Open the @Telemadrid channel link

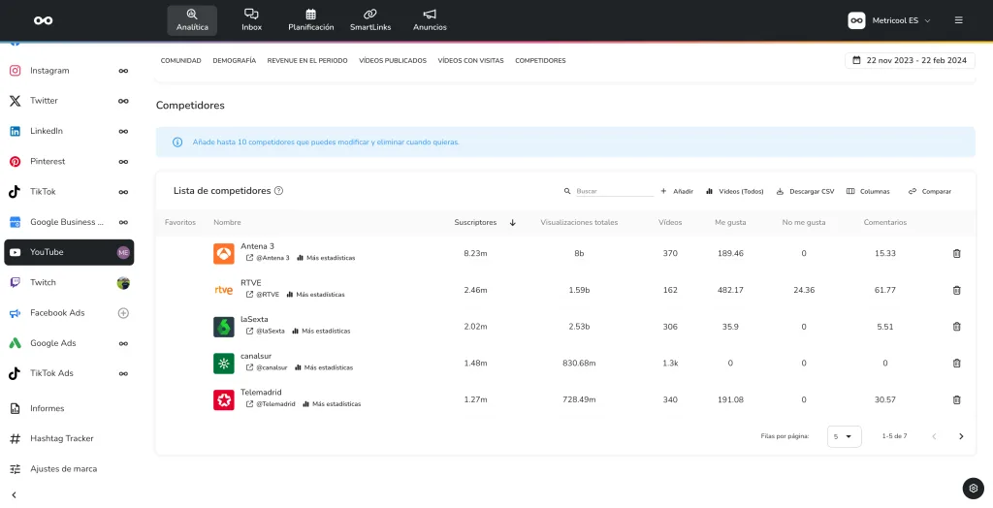[271, 404]
